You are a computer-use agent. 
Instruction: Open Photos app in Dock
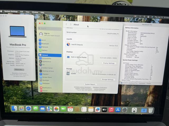coord(56,109)
